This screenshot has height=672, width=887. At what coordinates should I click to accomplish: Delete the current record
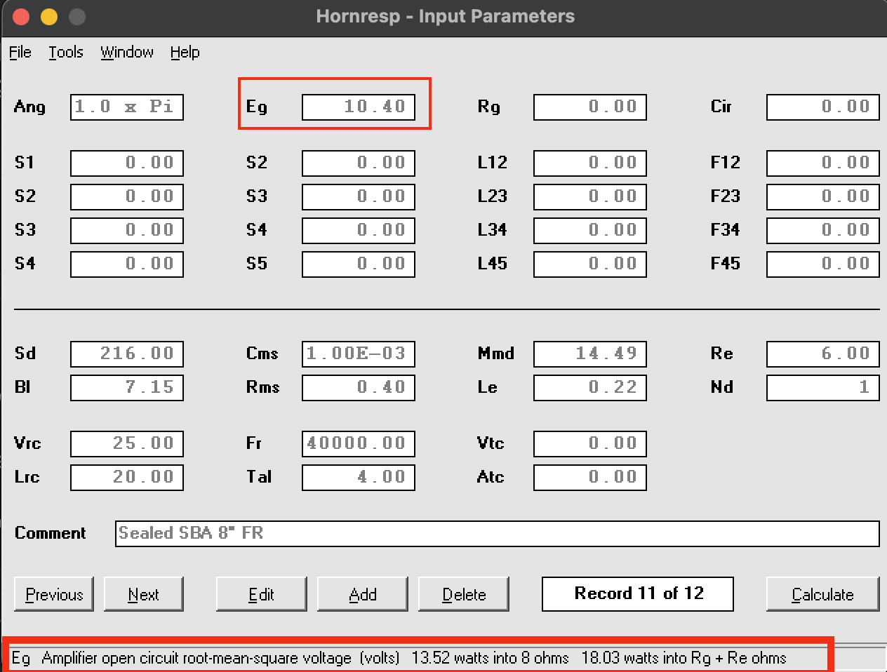pyautogui.click(x=464, y=594)
